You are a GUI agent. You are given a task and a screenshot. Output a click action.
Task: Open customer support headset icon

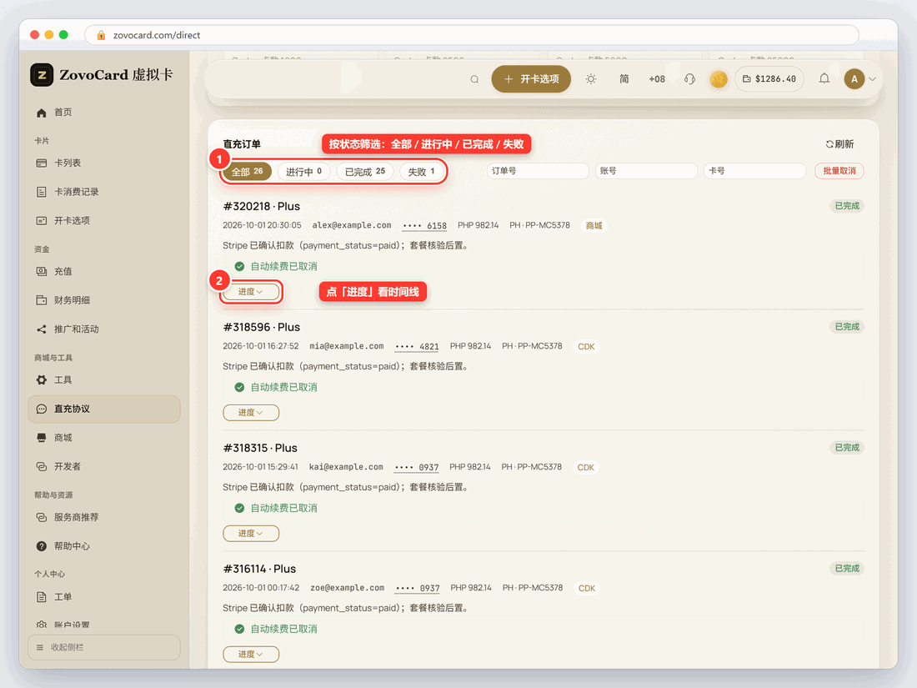click(x=689, y=79)
